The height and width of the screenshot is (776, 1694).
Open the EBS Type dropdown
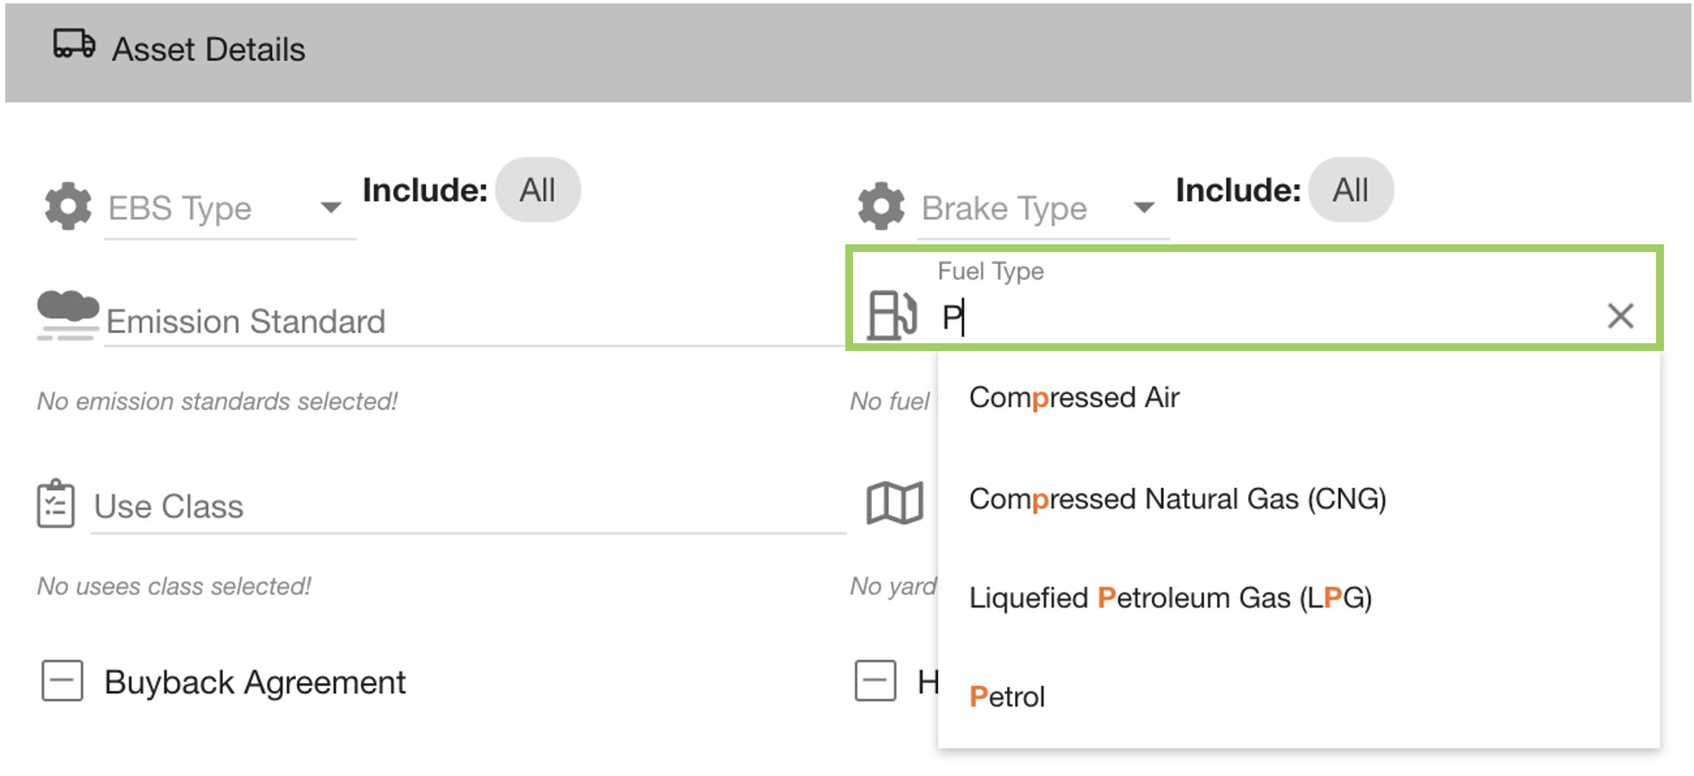331,207
